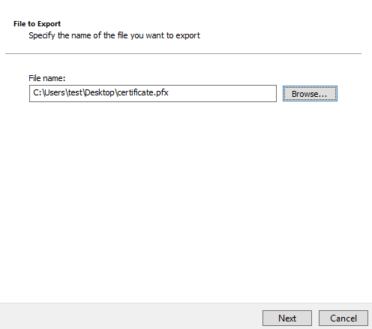Click the "File name:" label
Viewport: 372px width, 329px height.
click(x=47, y=78)
